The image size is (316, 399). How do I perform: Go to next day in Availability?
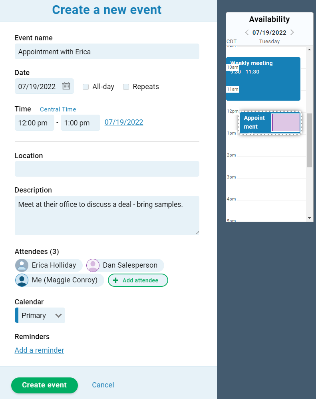coord(292,32)
